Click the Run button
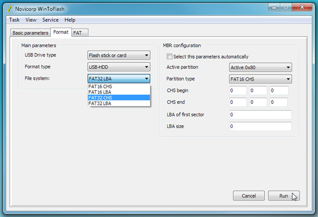 284,196
